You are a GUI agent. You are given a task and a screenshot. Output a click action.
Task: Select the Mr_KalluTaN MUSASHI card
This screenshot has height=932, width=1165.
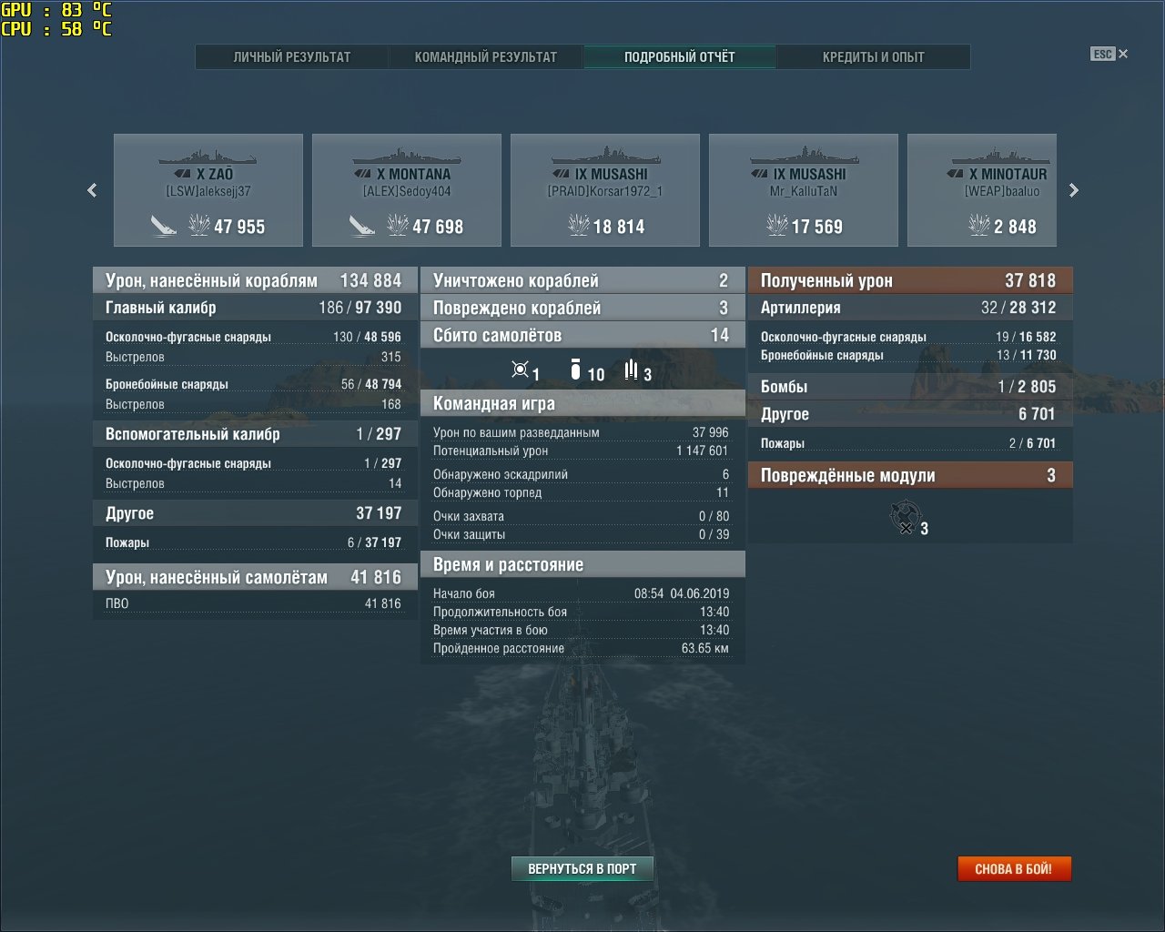pyautogui.click(x=804, y=190)
